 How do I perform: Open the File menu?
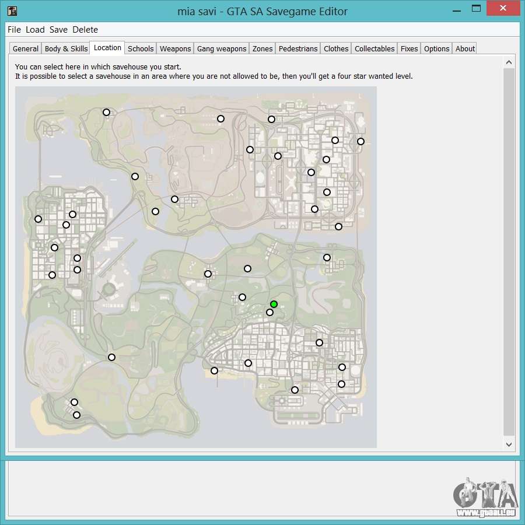pyautogui.click(x=14, y=30)
